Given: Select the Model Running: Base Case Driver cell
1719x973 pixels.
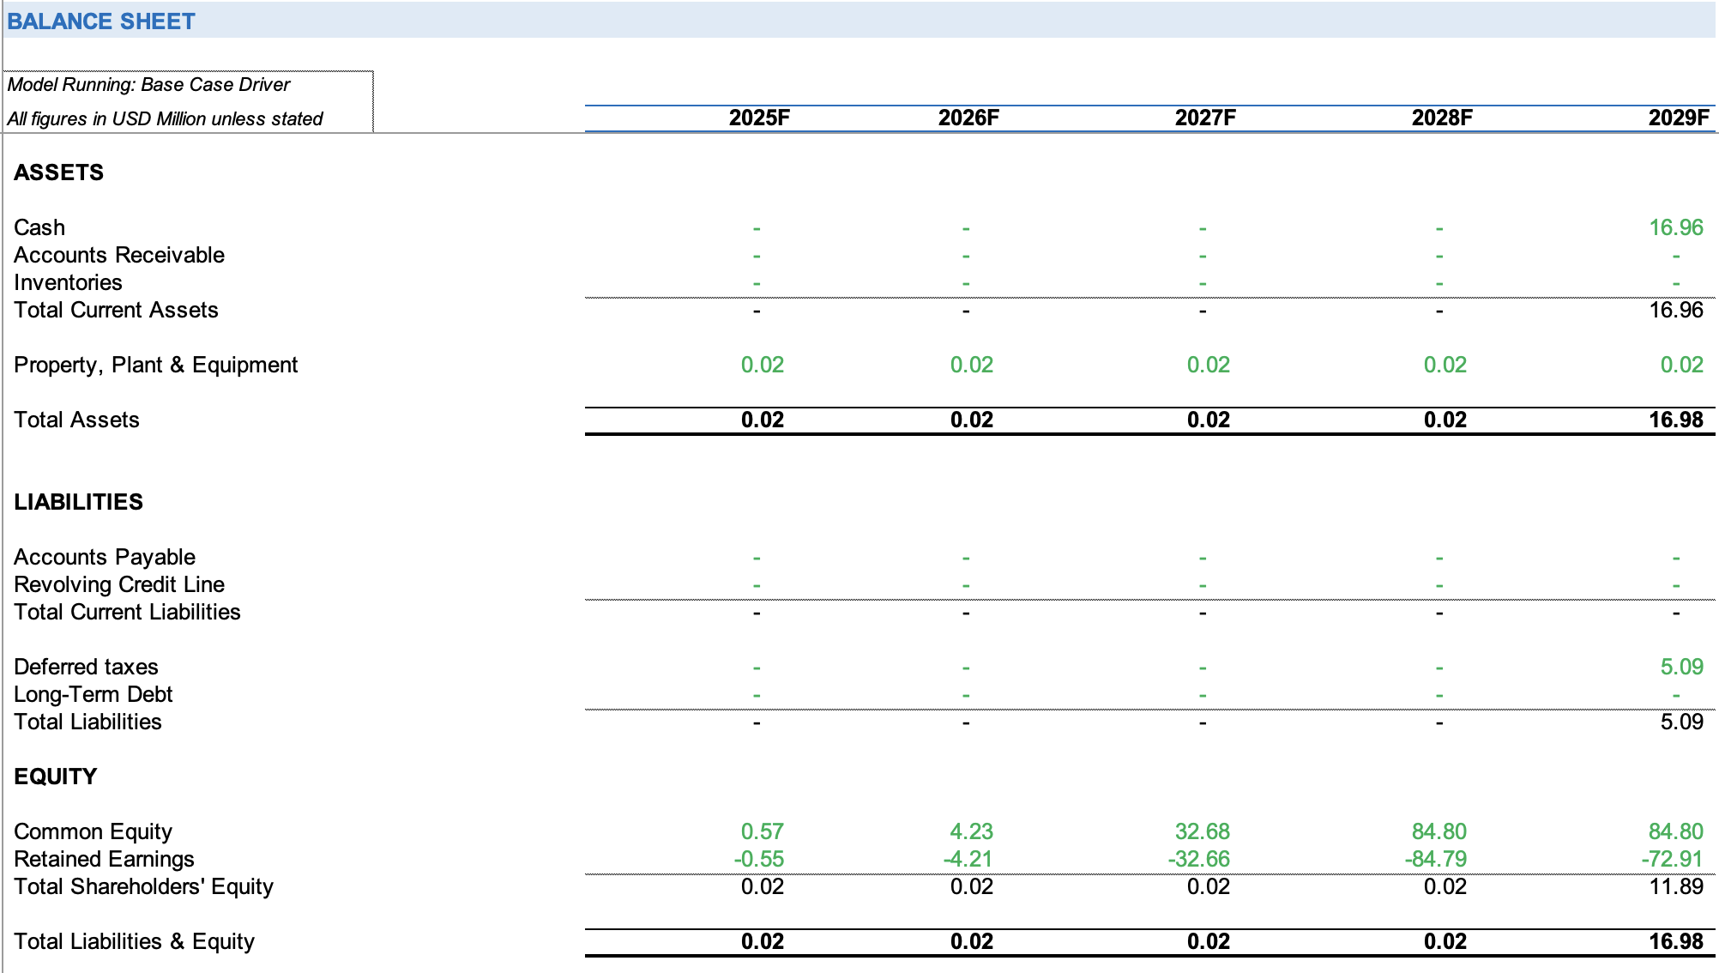Looking at the screenshot, I should click(x=148, y=85).
